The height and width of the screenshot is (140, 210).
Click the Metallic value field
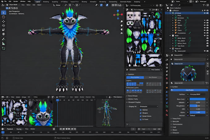point(197,103)
